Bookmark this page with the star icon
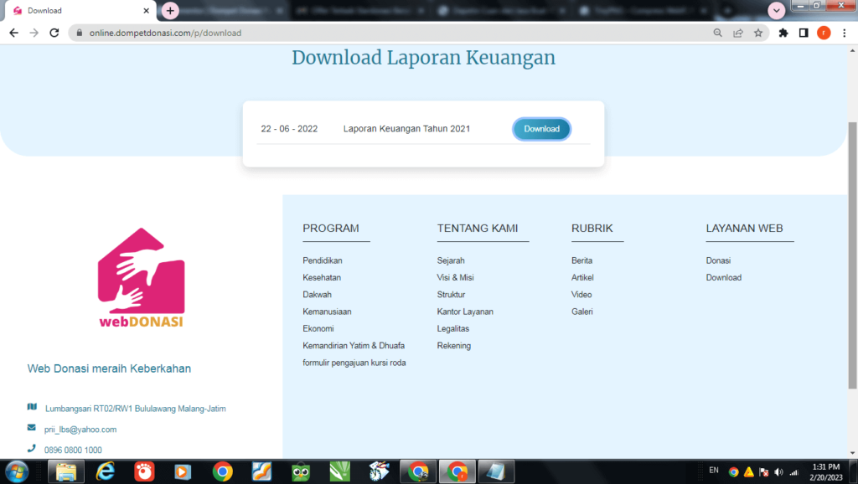This screenshot has height=484, width=858. click(758, 33)
